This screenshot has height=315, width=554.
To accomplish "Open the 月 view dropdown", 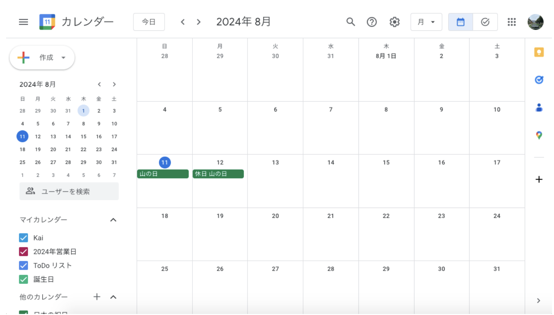I will [x=426, y=22].
